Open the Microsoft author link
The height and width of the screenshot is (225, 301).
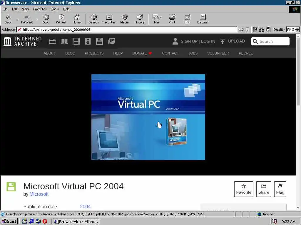coord(39,194)
